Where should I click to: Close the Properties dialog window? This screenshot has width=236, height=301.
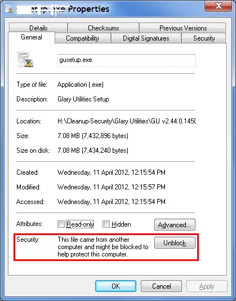pos(219,6)
